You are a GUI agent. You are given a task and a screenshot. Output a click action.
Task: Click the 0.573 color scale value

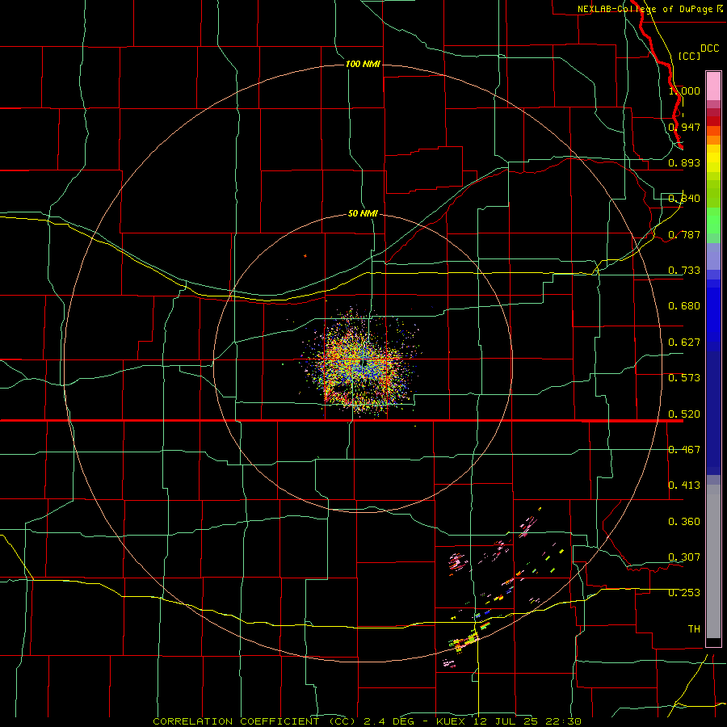684,378
